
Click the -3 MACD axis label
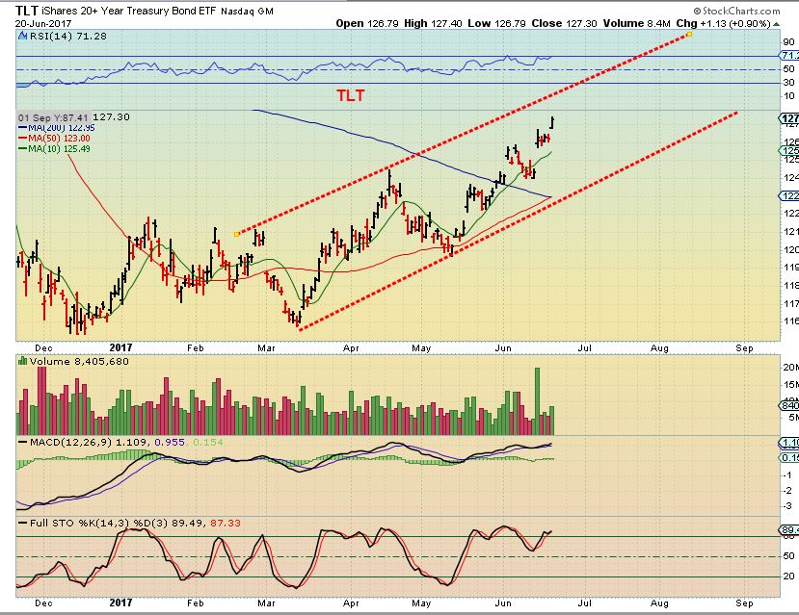(787, 506)
